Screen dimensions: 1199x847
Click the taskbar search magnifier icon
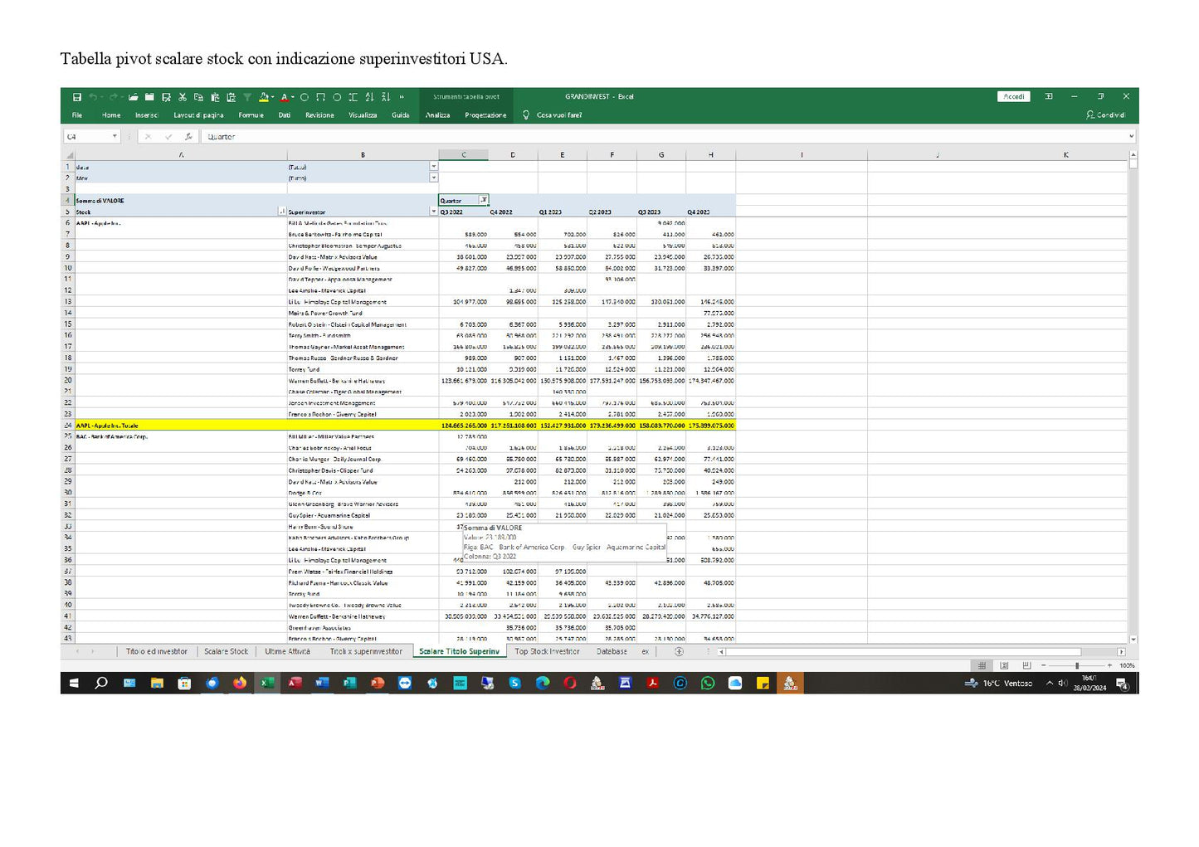point(101,683)
